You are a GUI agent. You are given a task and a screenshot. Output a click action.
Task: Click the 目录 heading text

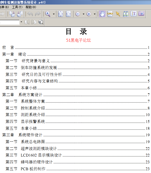click(77, 32)
